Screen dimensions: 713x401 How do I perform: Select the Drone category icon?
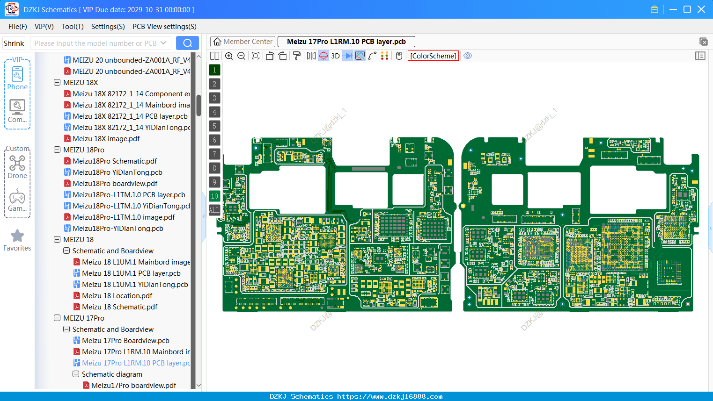click(x=17, y=167)
